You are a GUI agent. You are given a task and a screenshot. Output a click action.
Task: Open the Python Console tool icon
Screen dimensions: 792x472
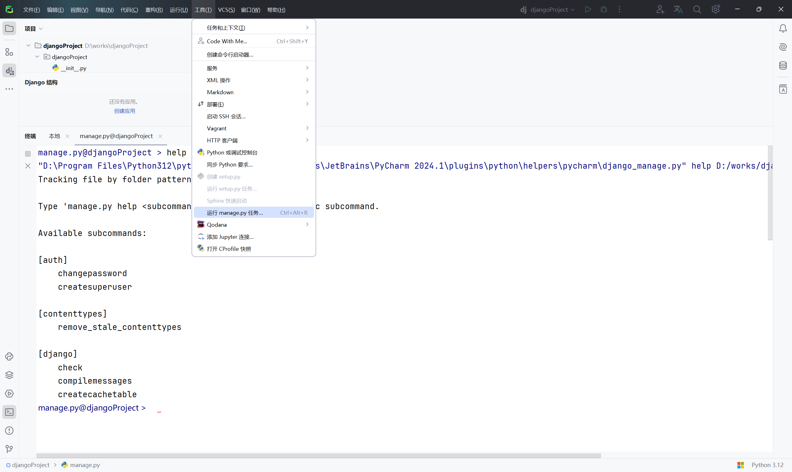click(x=9, y=356)
